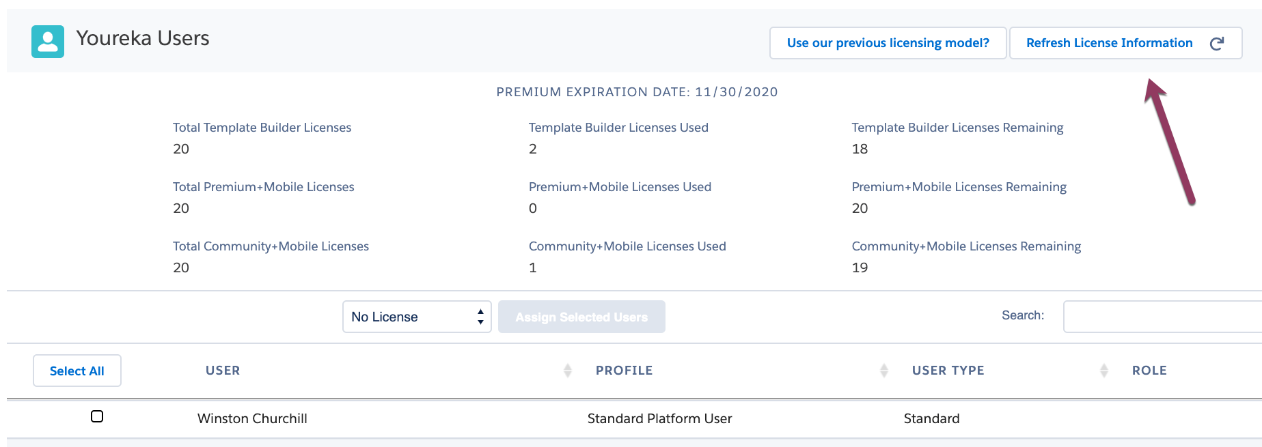Click the sort arrows beside PROFILE column
This screenshot has height=447, width=1262.
pos(884,371)
